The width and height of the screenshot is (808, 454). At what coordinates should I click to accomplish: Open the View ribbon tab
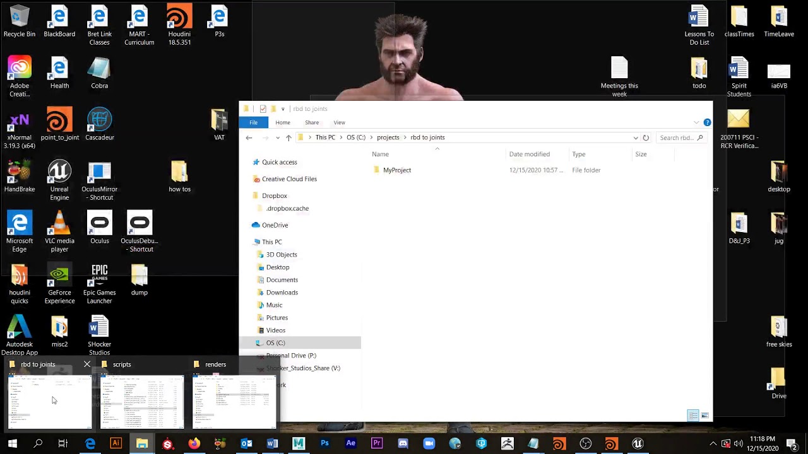click(x=339, y=122)
